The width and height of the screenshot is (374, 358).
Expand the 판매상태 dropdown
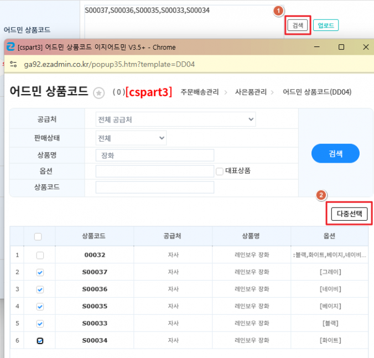(x=131, y=138)
